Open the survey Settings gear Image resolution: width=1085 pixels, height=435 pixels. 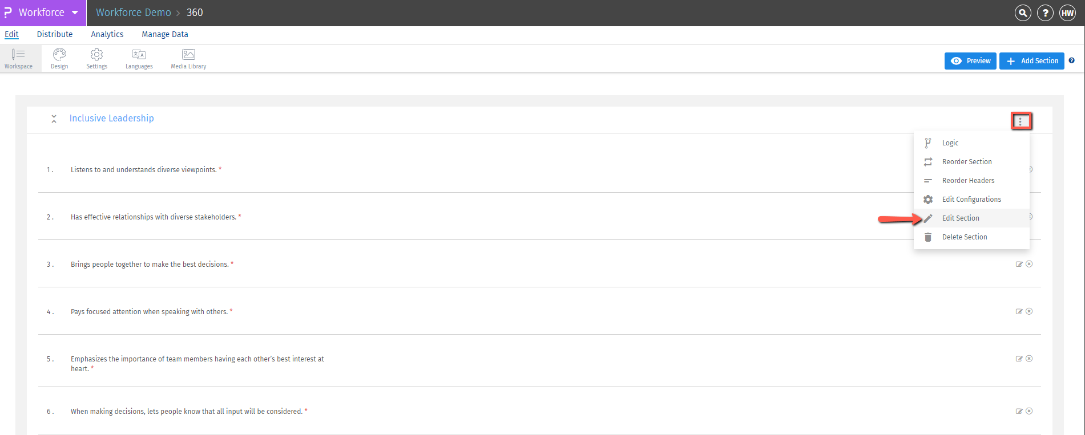96,58
